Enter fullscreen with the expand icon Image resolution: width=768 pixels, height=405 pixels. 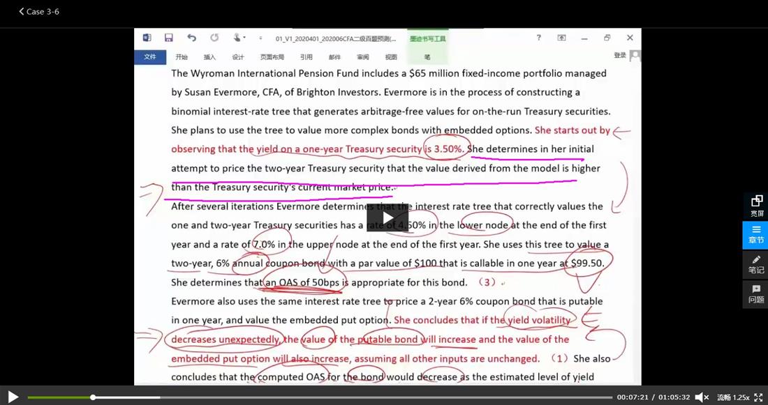758,397
